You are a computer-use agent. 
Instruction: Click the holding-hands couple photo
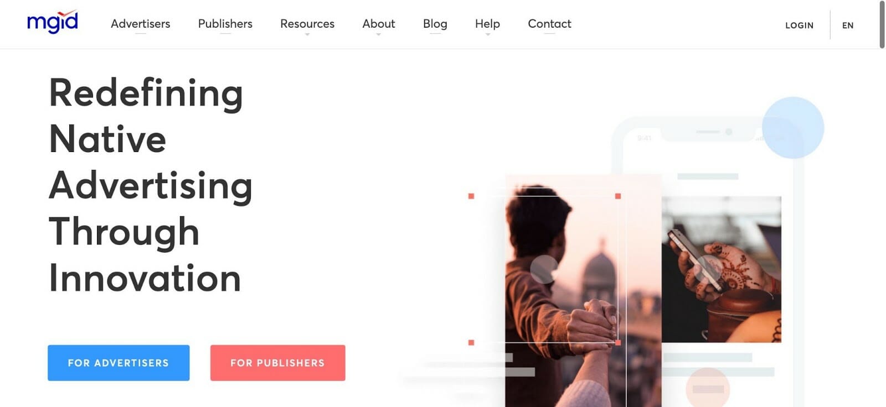583,291
